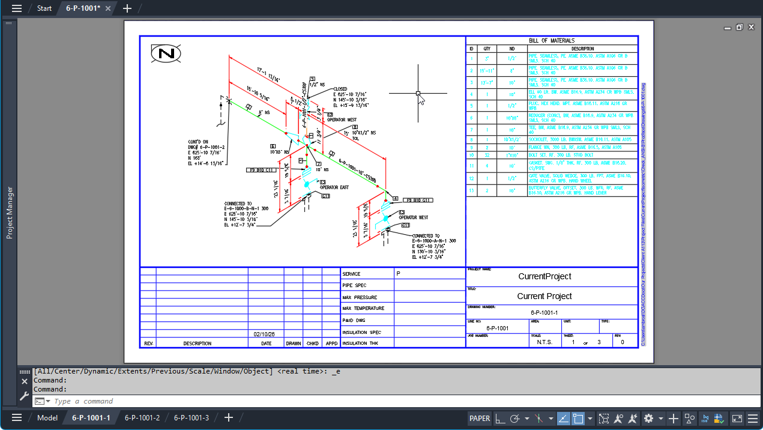The image size is (763, 430).
Task: Open the 6-P-1001-2 layout tab
Action: pos(142,418)
